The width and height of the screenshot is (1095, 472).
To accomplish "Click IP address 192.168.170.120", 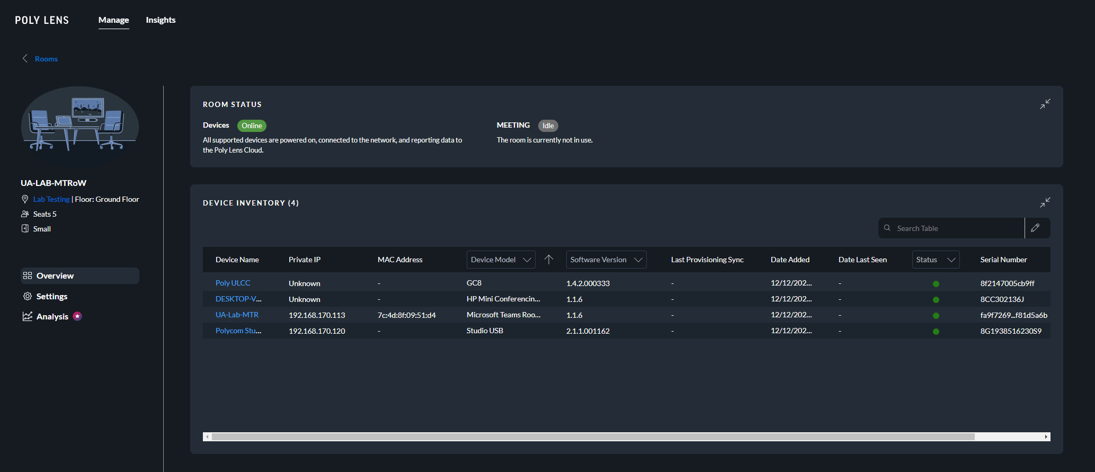I will [x=317, y=331].
